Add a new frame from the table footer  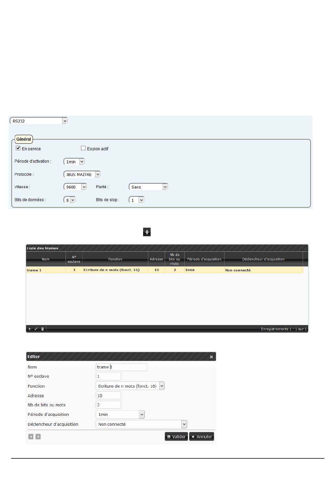point(30,329)
